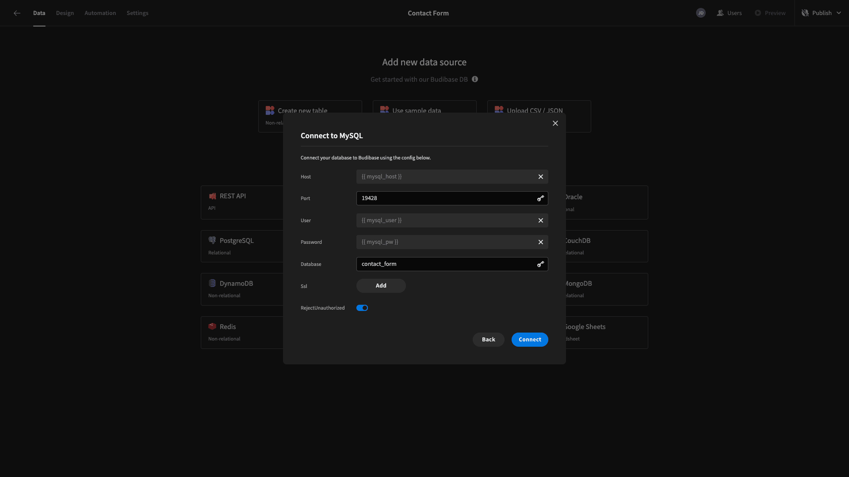The image size is (849, 477).
Task: Clear the Password variable binding
Action: point(541,242)
